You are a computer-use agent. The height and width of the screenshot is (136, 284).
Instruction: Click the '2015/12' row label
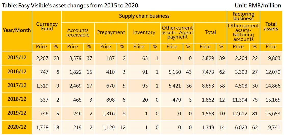click(17, 58)
